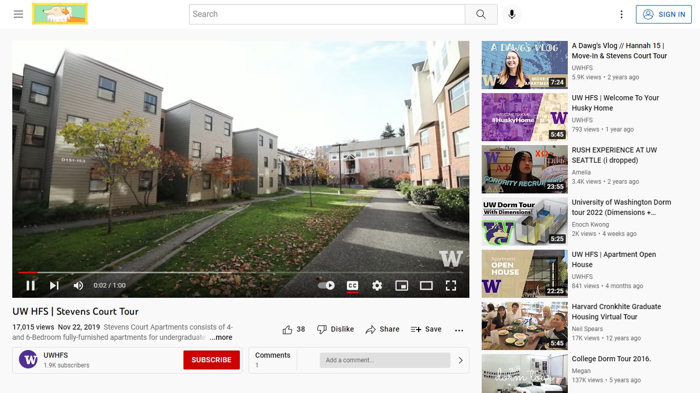Screen dimensions: 700x393
Task: Save the video to a playlist
Action: point(426,330)
